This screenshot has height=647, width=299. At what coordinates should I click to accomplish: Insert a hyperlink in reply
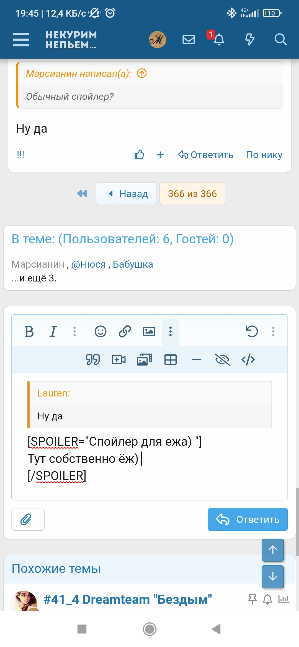125,331
